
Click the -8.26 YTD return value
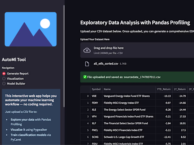[x=168, y=110]
